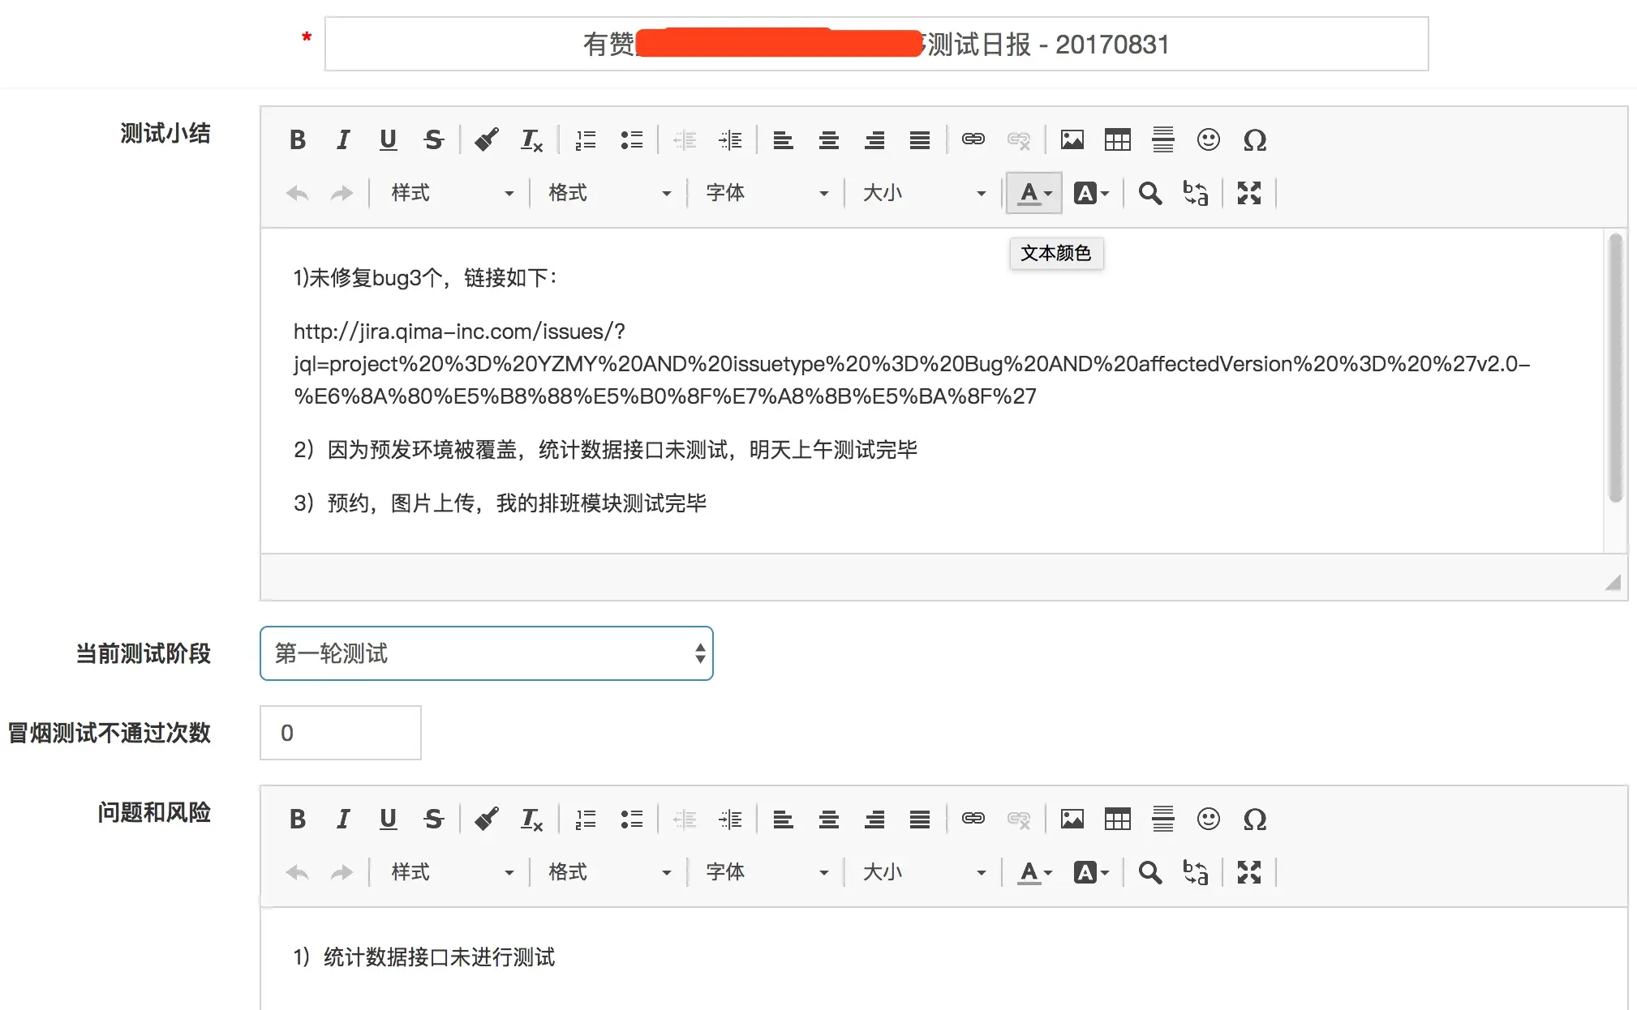Maximize the 测试小结 editor
Viewport: 1637px width, 1010px height.
(1248, 193)
